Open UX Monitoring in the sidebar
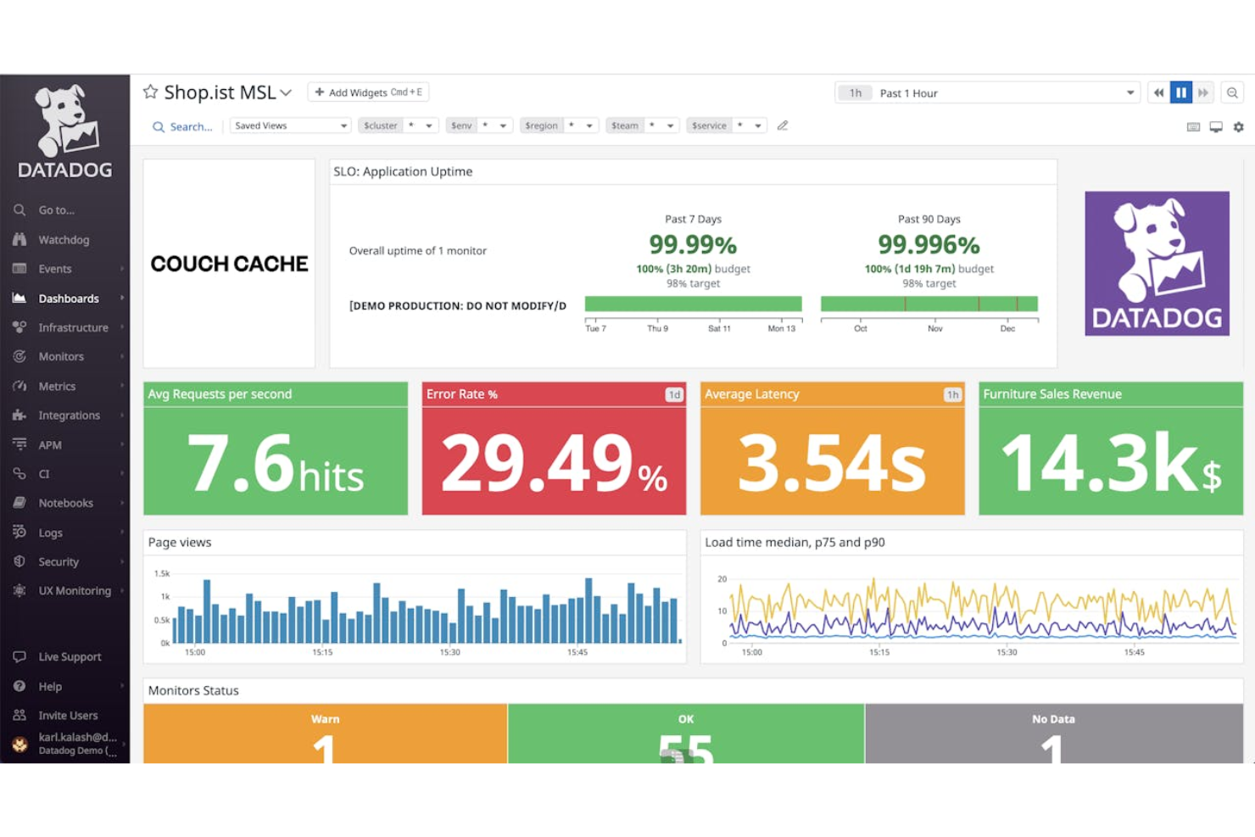The width and height of the screenshot is (1255, 837). tap(75, 590)
